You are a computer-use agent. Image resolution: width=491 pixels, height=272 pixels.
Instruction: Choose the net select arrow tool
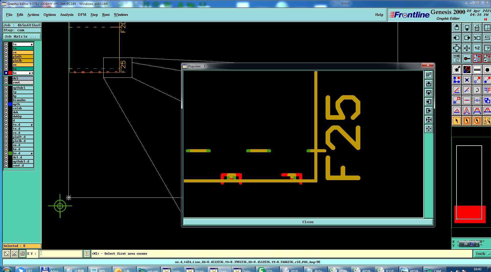pyautogui.click(x=487, y=121)
